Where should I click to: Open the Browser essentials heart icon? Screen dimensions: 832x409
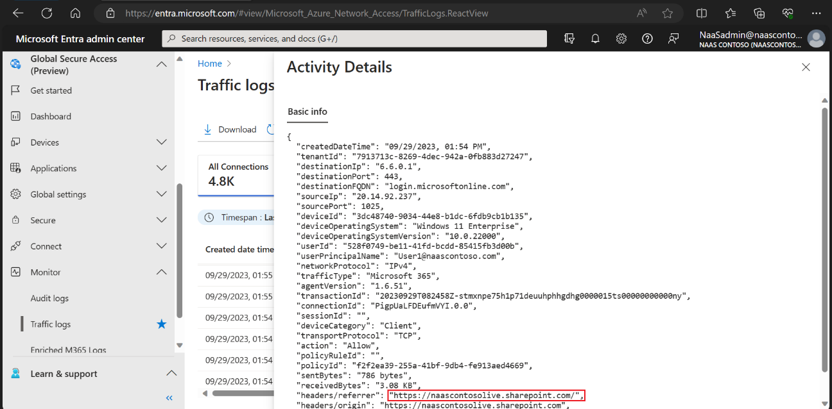tap(788, 13)
